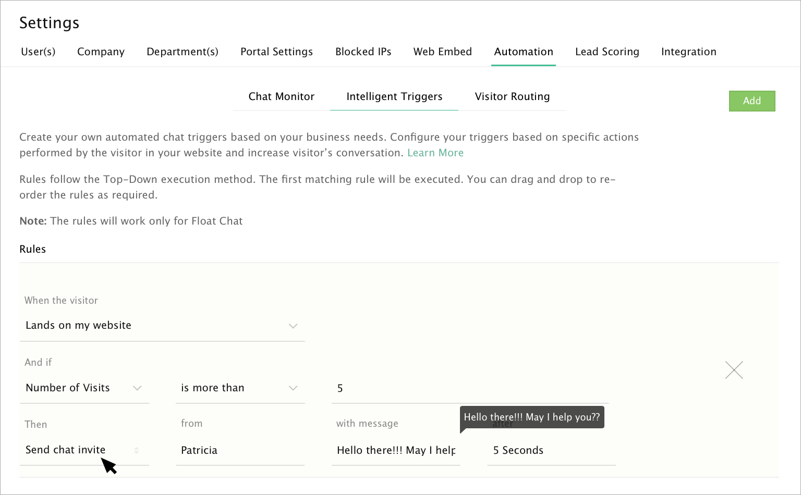This screenshot has width=801, height=495.
Task: Expand the 'Lands on my website' dropdown
Action: click(x=162, y=326)
